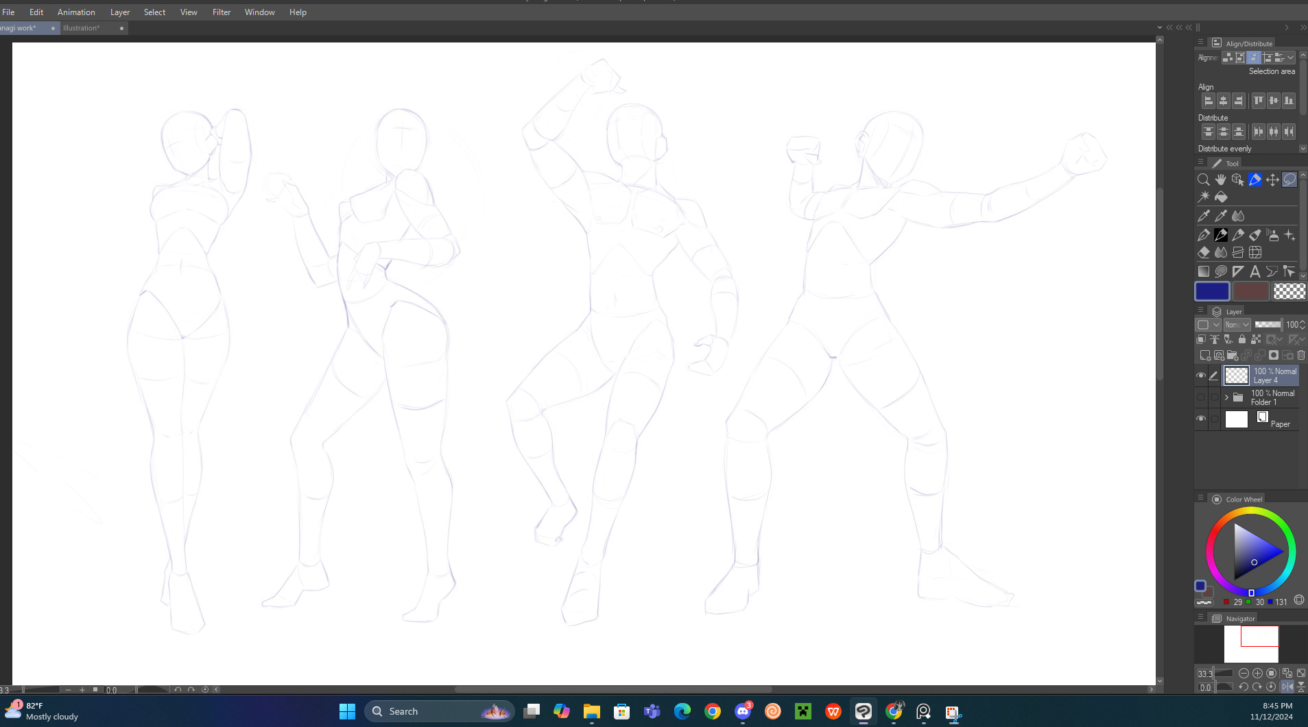
Task: Open Windows Search box in taskbar
Action: pos(440,711)
